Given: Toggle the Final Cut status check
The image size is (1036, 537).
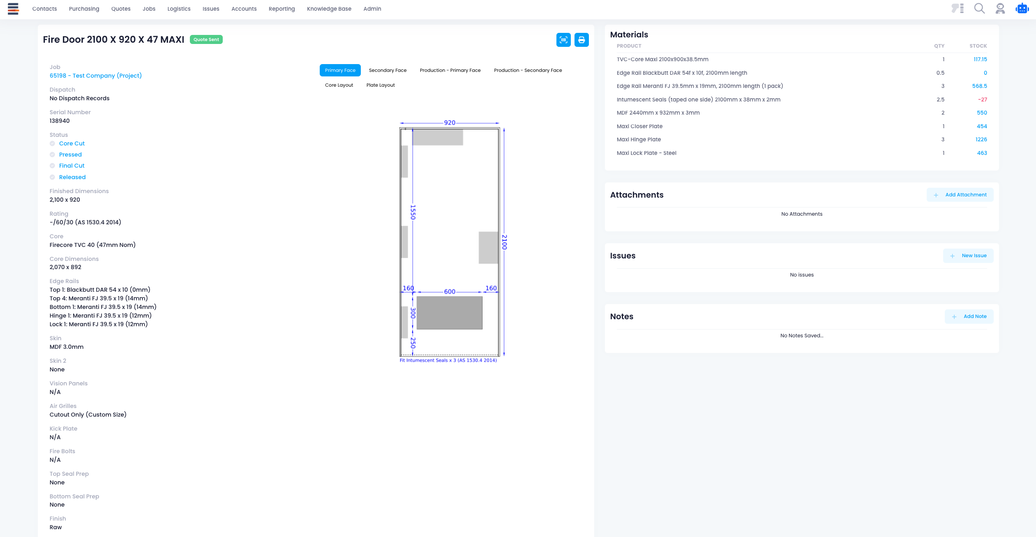Looking at the screenshot, I should coord(52,166).
